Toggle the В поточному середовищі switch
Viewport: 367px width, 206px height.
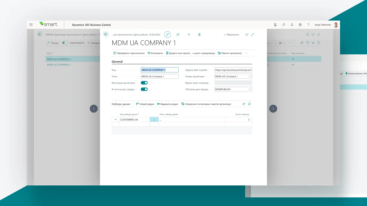[144, 89]
